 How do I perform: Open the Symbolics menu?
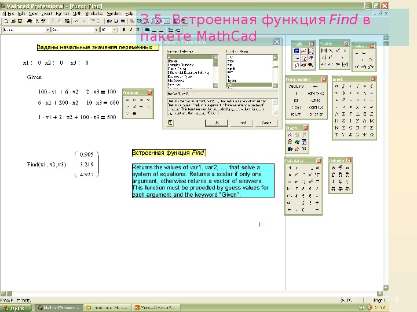(94, 13)
